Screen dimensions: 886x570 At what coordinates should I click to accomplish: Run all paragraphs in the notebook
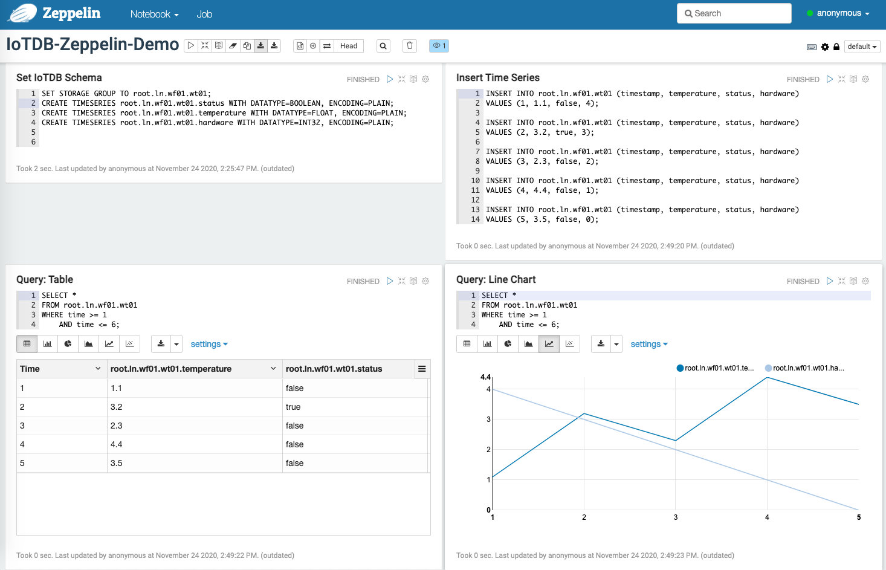pyautogui.click(x=190, y=45)
